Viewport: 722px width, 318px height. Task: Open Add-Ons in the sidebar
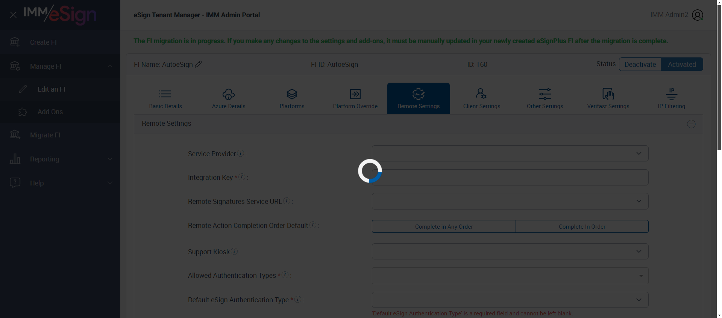click(x=60, y=112)
